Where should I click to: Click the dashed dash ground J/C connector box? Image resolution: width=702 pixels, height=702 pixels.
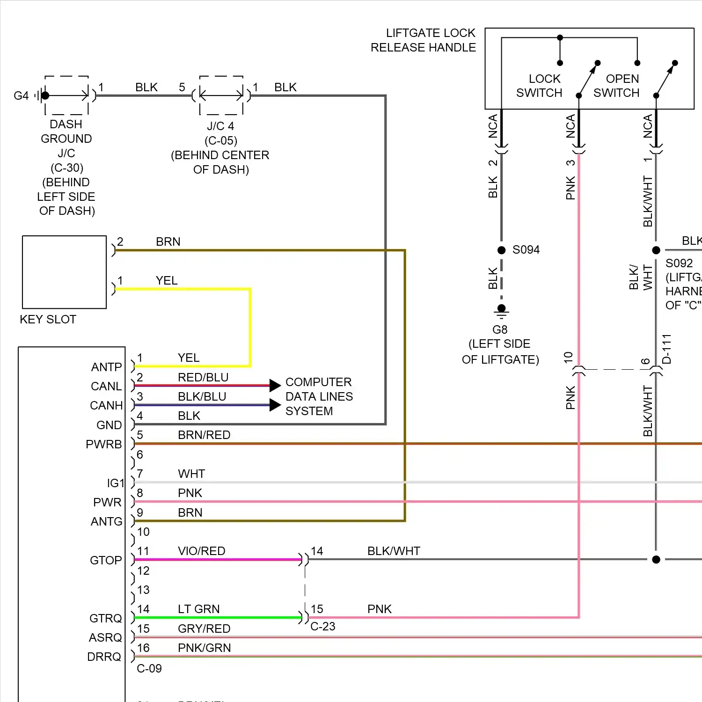click(66, 95)
